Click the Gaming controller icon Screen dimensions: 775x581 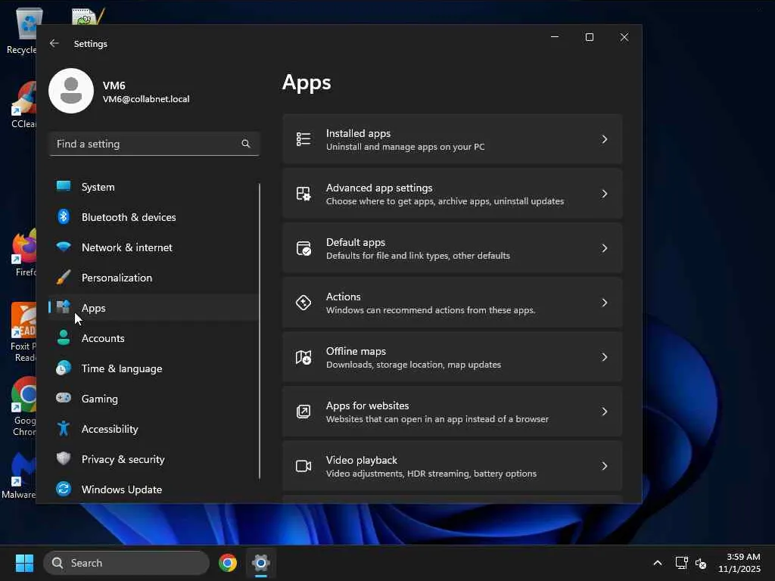click(x=64, y=399)
